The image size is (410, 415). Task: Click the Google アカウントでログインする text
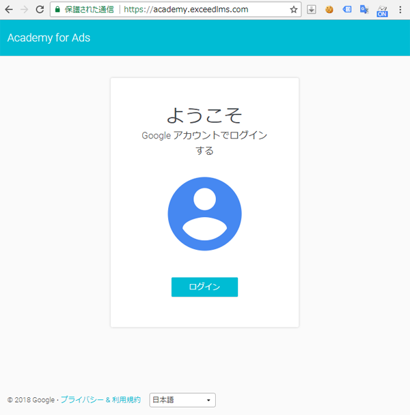tap(204, 143)
